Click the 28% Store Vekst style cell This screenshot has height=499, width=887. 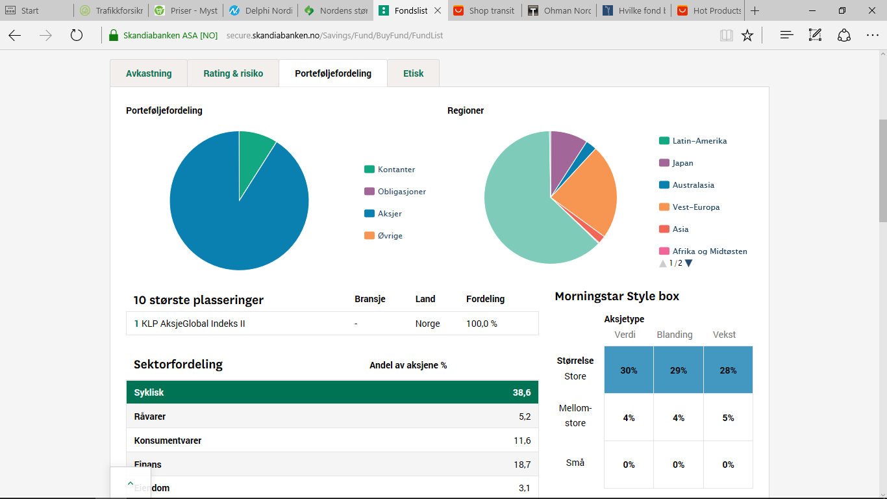[x=728, y=370]
